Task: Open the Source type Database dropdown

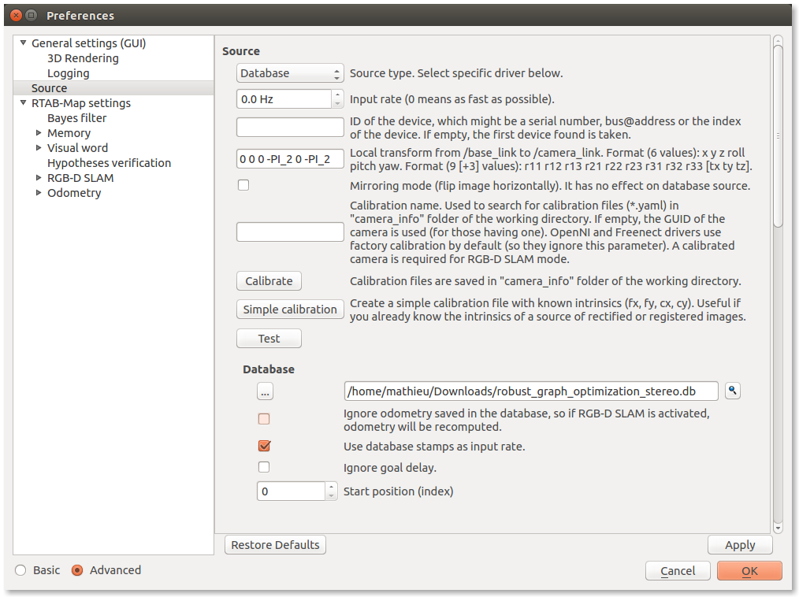Action: [290, 72]
